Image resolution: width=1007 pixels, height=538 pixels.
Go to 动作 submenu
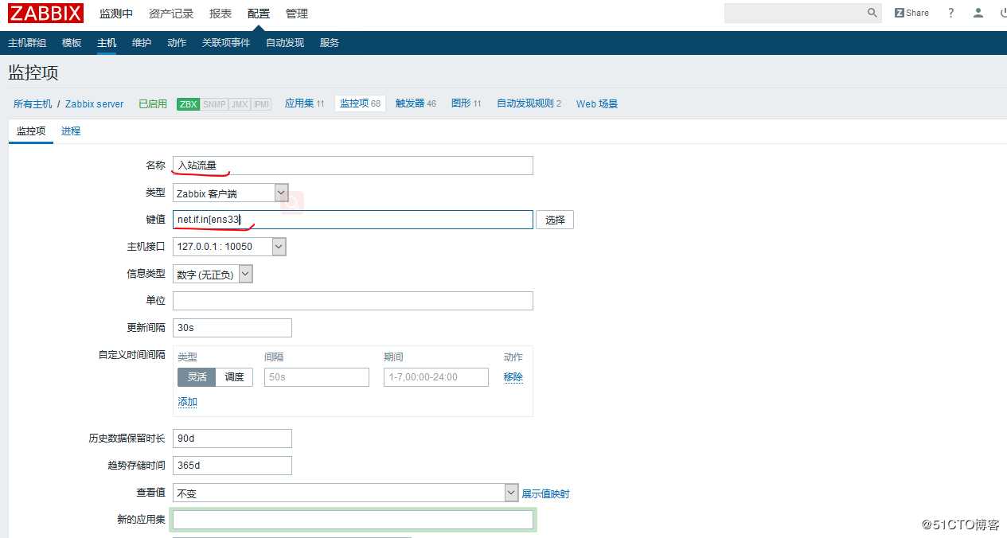pyautogui.click(x=177, y=43)
